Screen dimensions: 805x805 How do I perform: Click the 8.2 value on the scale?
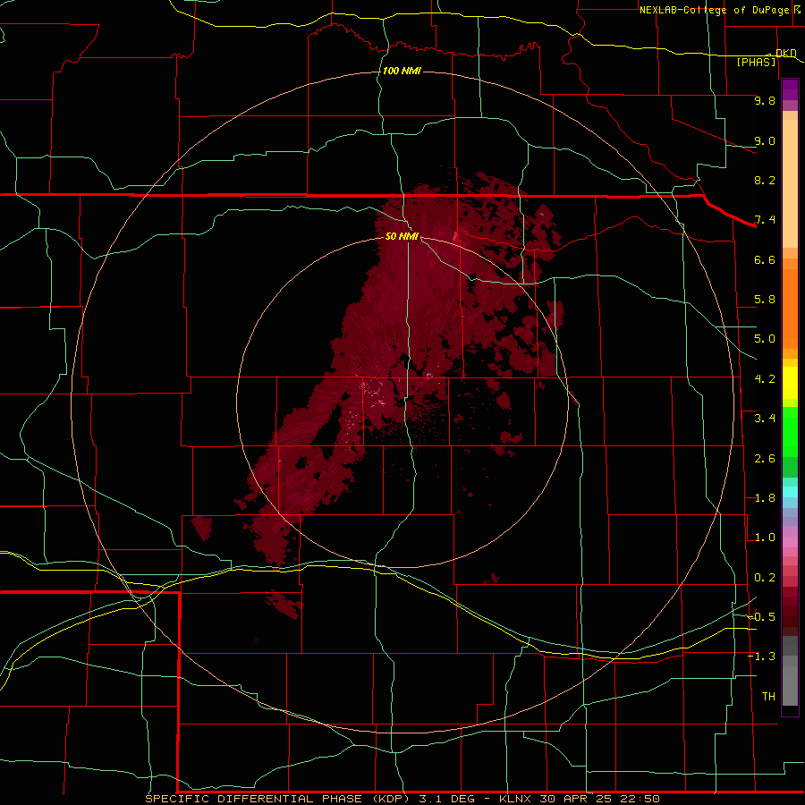coord(765,180)
